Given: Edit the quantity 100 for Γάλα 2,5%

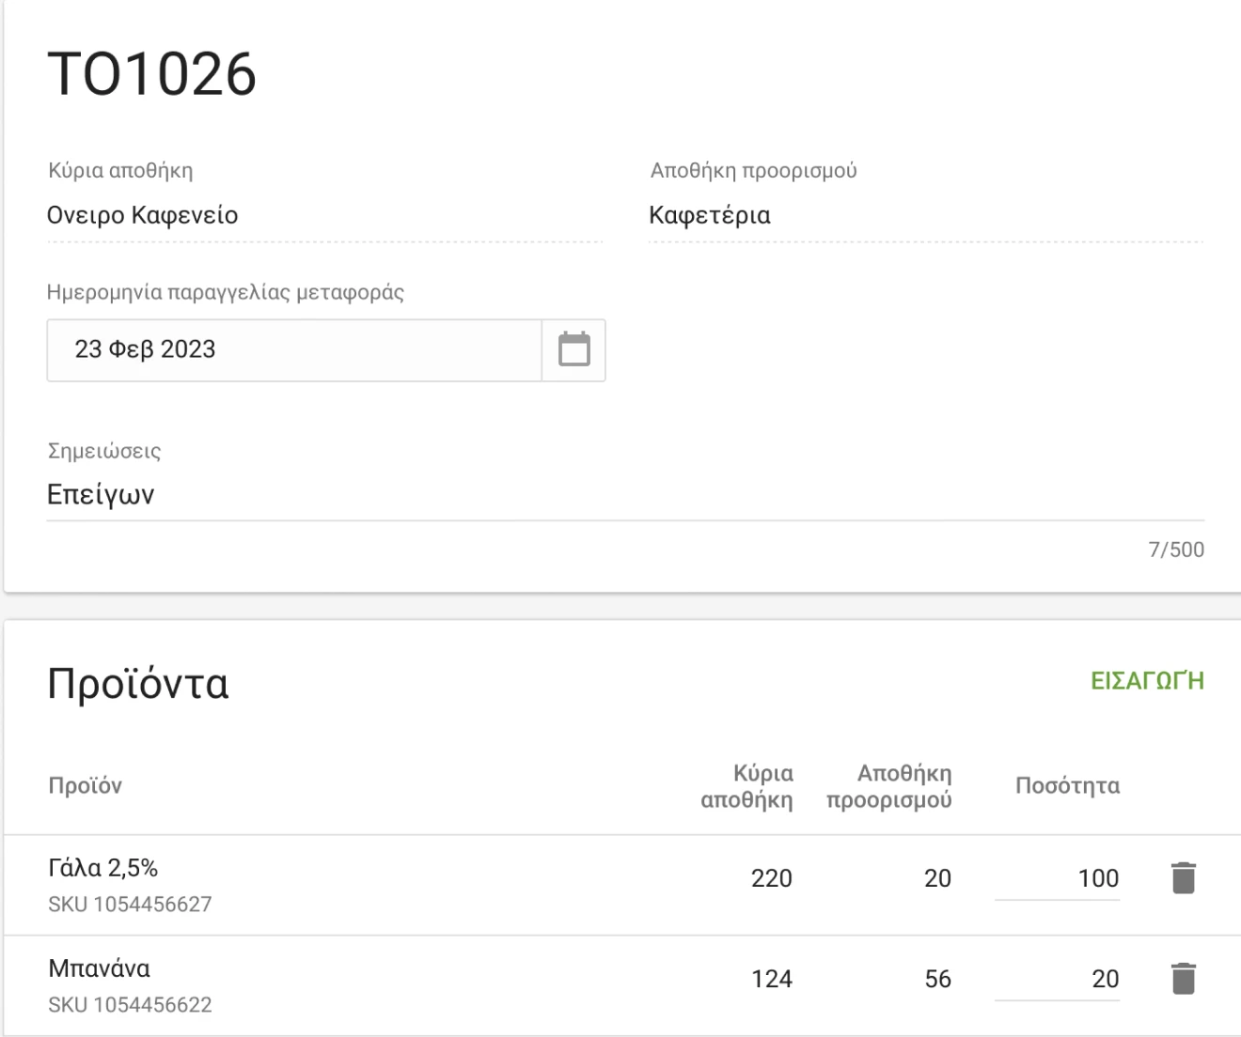Looking at the screenshot, I should (1058, 879).
